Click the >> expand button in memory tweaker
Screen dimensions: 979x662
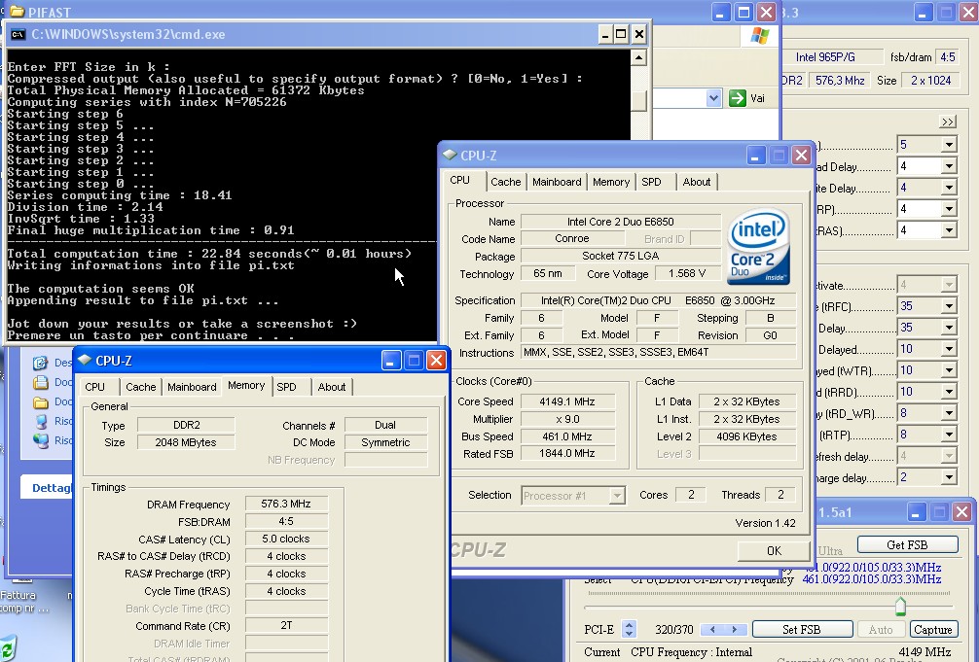(947, 122)
